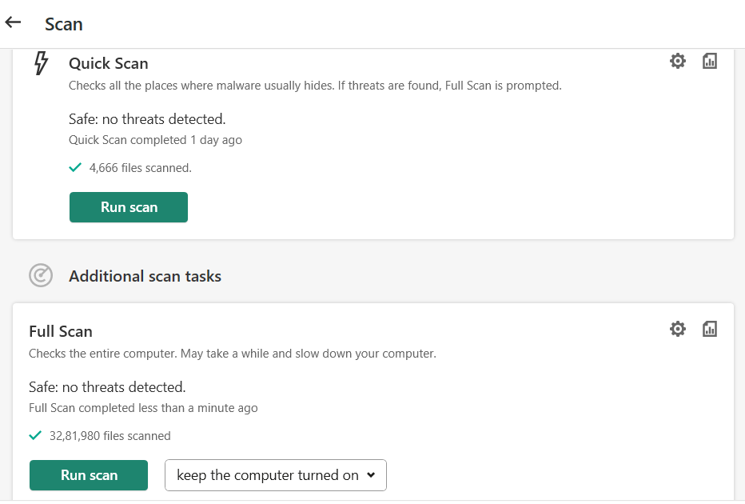Image resolution: width=745 pixels, height=504 pixels.
Task: Open Quick Scan settings gear
Action: pyautogui.click(x=678, y=61)
